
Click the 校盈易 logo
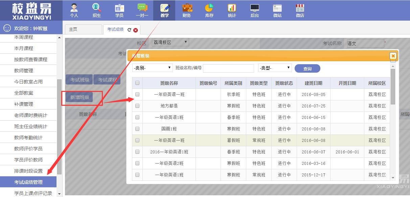(31, 11)
